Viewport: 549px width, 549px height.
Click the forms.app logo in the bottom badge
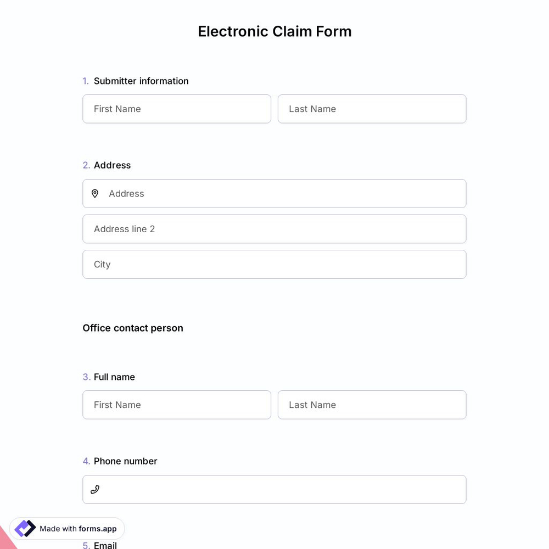(x=25, y=528)
